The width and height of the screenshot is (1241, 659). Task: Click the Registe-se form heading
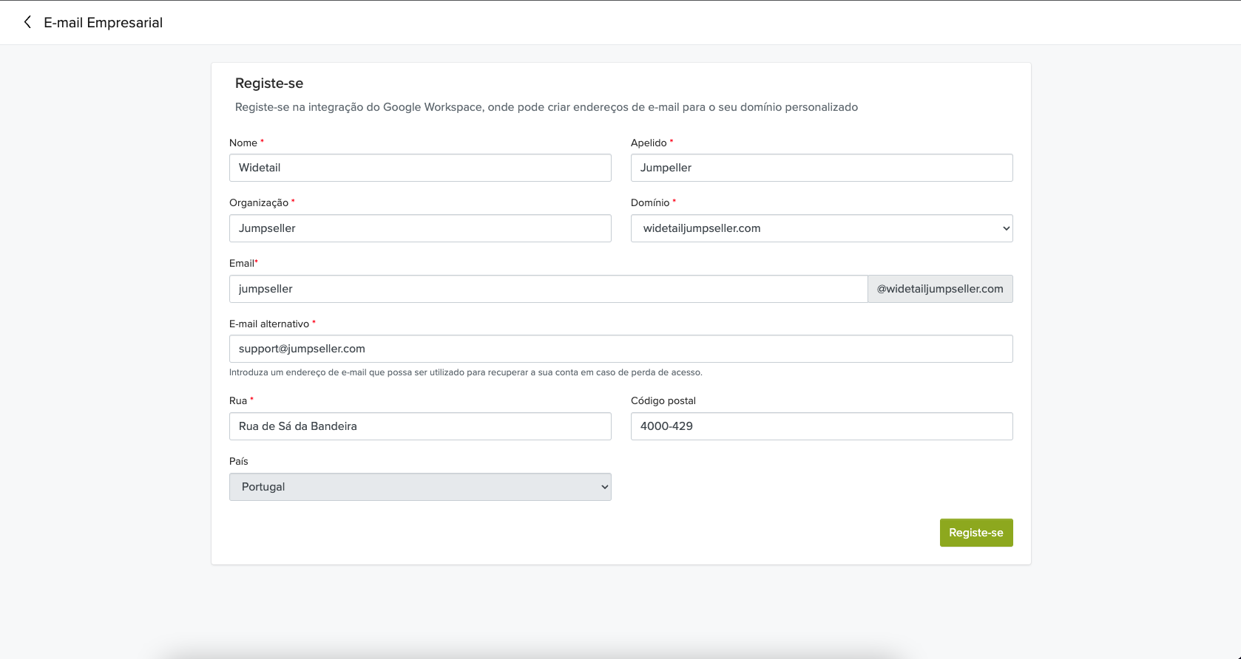click(x=269, y=83)
